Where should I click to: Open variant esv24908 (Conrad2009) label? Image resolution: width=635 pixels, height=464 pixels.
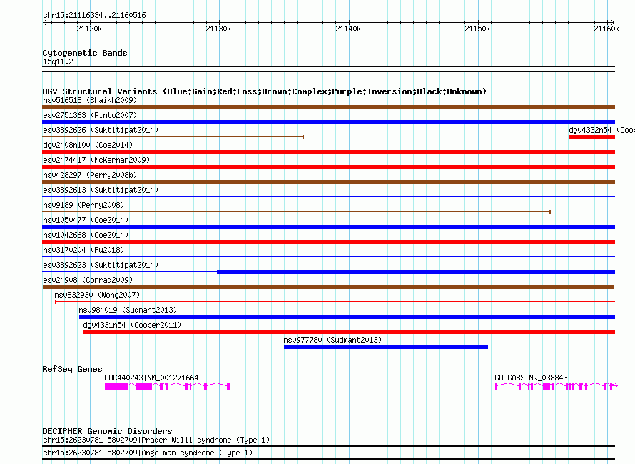click(88, 280)
